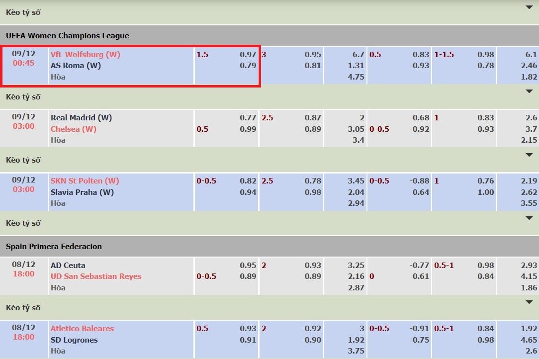
Task: Open the VfL Wolfsburg (W) team link
Action: (85, 54)
